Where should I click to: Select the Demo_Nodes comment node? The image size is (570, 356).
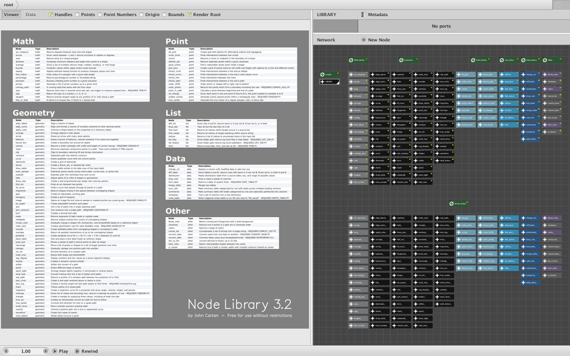(458, 203)
